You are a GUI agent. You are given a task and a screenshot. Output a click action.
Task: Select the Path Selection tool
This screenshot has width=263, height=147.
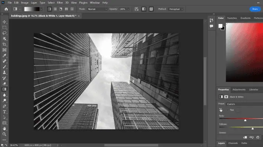point(5,117)
